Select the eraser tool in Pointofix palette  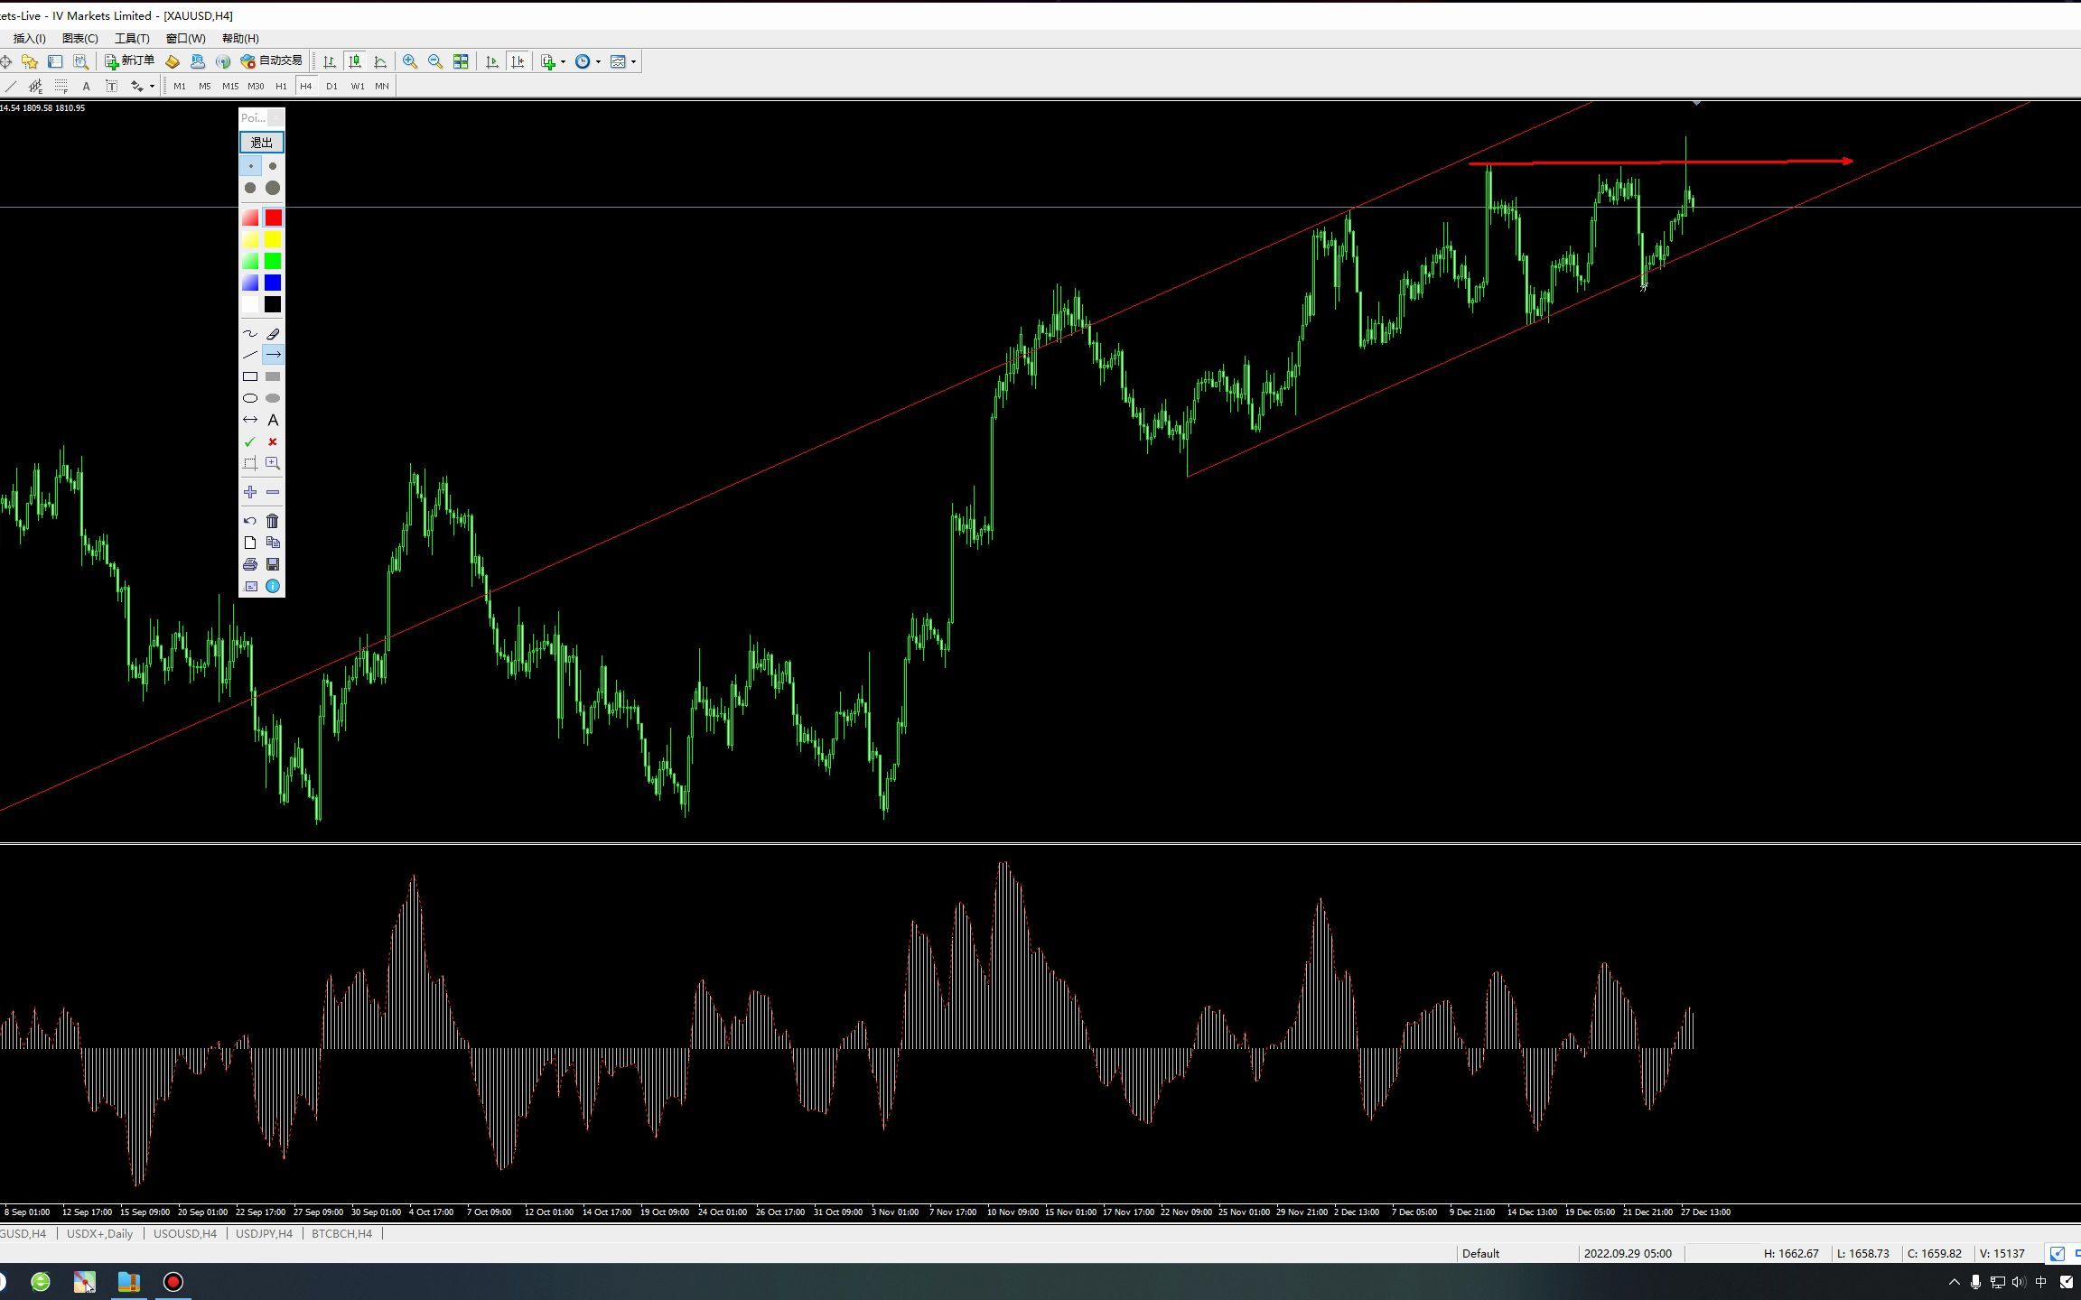pyautogui.click(x=273, y=333)
